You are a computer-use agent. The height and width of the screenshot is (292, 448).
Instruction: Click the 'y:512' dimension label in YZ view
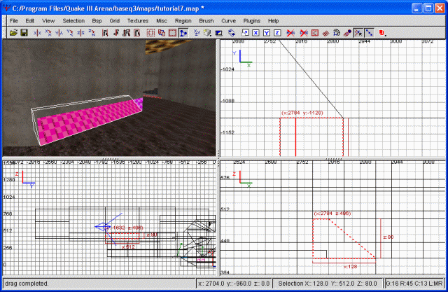tap(128, 247)
